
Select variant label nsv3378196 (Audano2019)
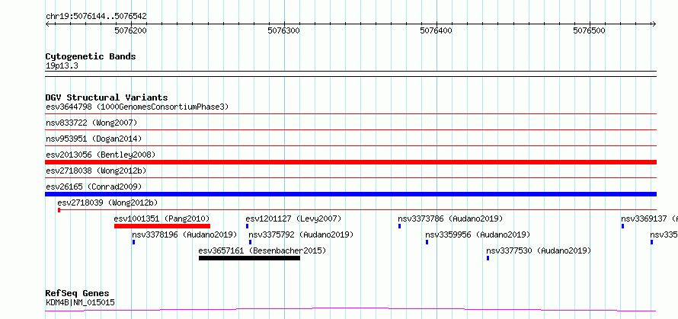pos(184,234)
